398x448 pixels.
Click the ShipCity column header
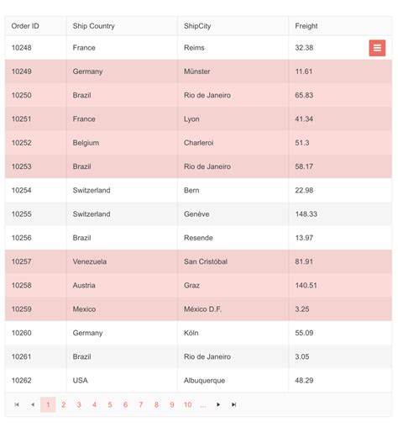tap(197, 26)
